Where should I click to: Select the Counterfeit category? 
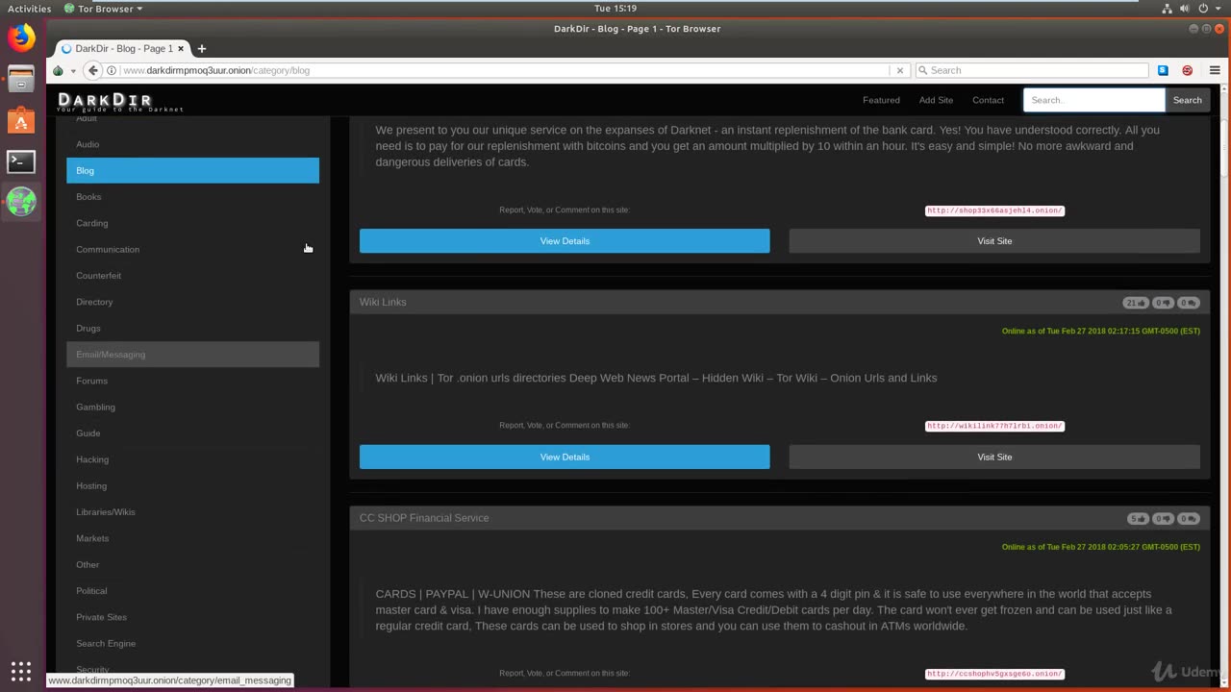coord(192,276)
